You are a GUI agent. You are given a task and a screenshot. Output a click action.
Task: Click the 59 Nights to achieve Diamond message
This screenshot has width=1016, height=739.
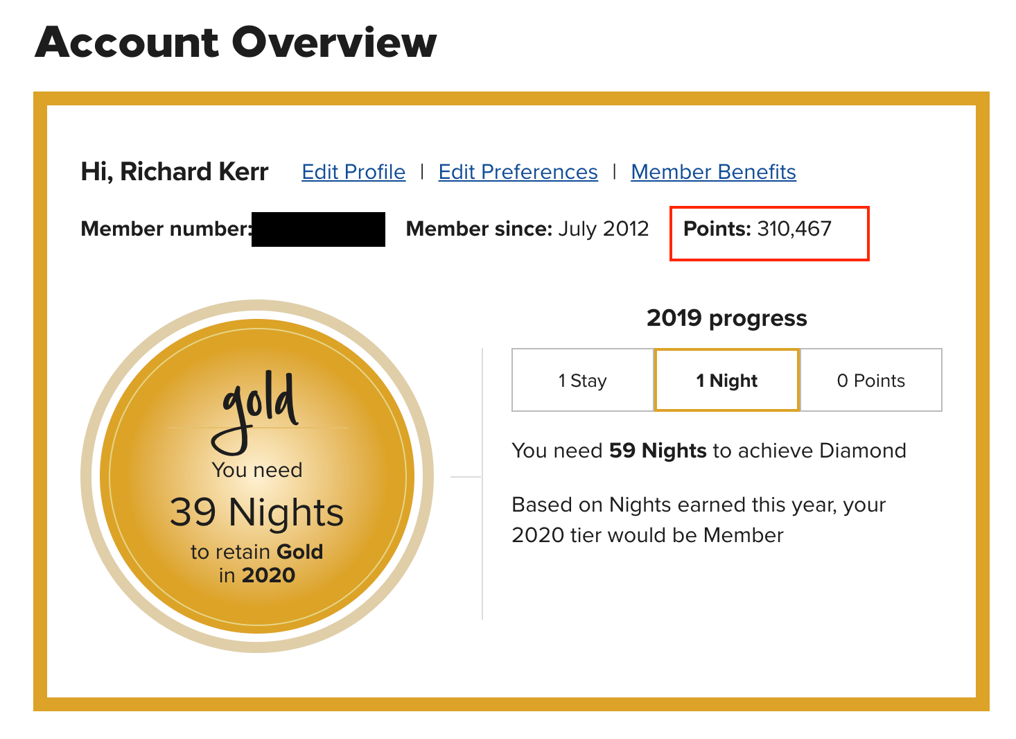[708, 451]
